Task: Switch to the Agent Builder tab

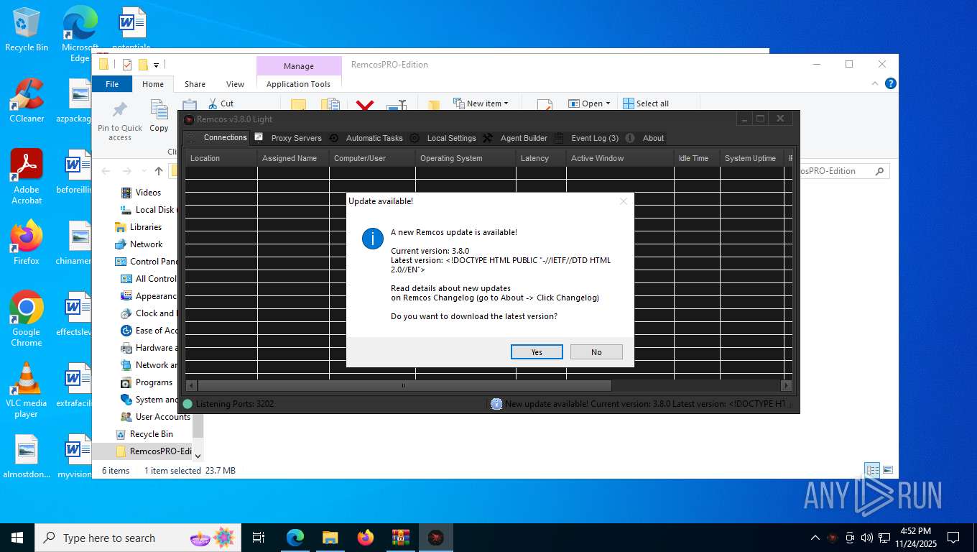Action: click(524, 138)
